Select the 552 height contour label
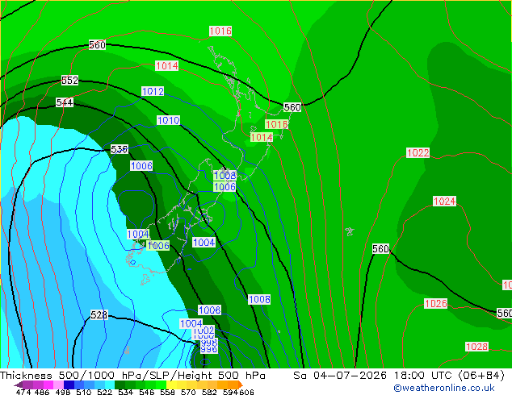Screen dimensions: 512x395 (x=70, y=80)
